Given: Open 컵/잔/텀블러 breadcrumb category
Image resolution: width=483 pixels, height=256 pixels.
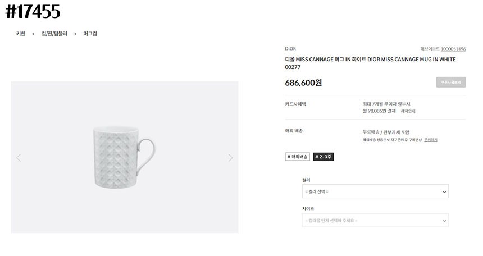Looking at the screenshot, I should pos(54,34).
